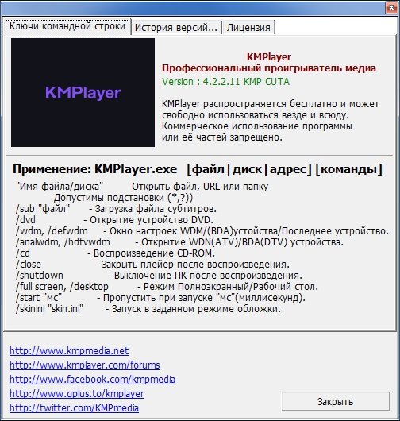Close the dialog with the red X
The width and height of the screenshot is (400, 421).
pos(391,8)
